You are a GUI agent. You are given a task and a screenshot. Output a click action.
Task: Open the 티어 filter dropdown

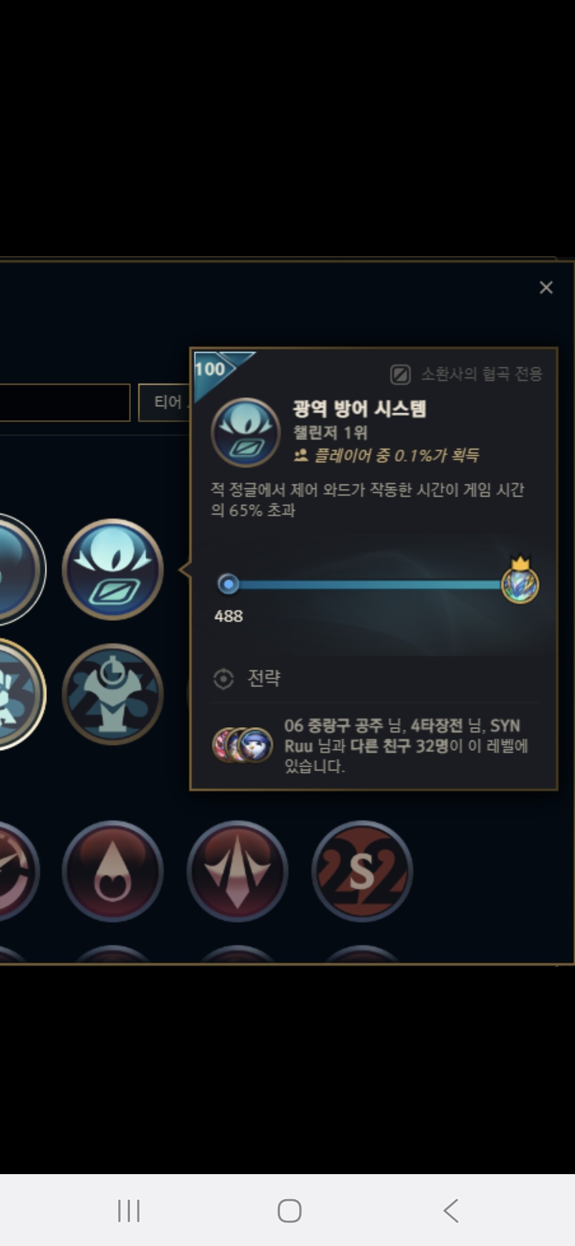click(164, 403)
